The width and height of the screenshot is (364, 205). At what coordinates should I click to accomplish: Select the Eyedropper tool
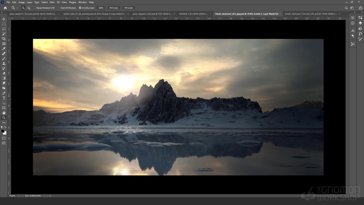[3, 49]
